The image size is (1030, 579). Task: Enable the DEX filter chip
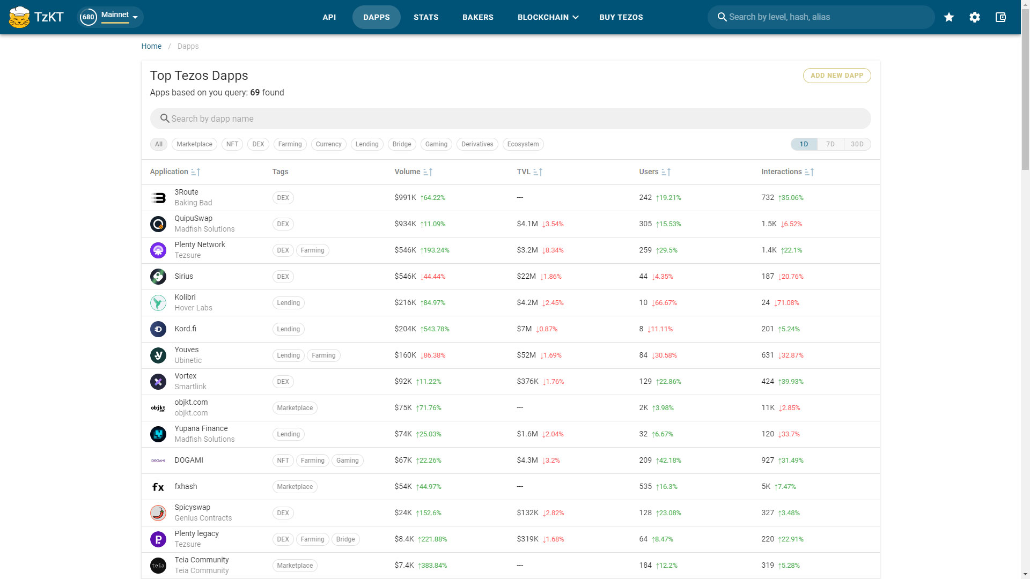(258, 144)
